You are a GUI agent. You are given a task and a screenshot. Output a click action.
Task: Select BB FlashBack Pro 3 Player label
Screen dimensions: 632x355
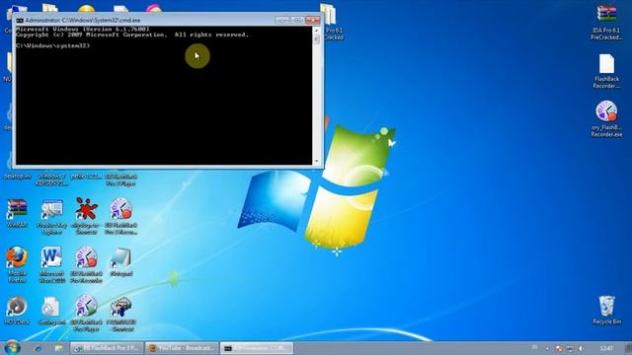tap(120, 179)
